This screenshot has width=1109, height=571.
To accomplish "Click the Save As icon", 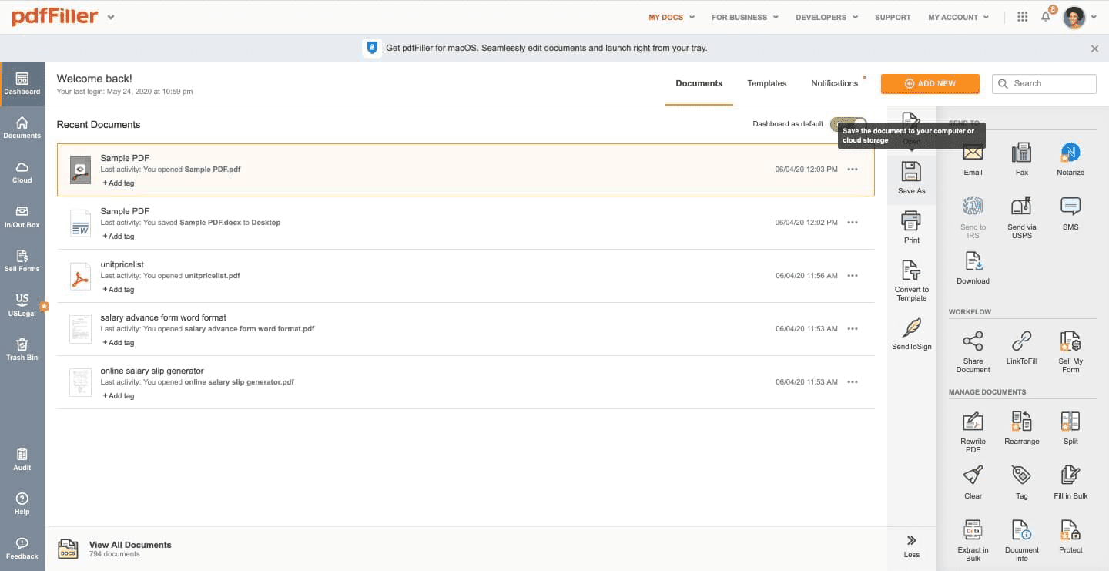I will point(911,172).
